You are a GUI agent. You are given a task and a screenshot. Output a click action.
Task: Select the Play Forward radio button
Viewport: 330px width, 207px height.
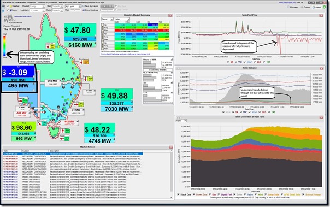(x=116, y=10)
